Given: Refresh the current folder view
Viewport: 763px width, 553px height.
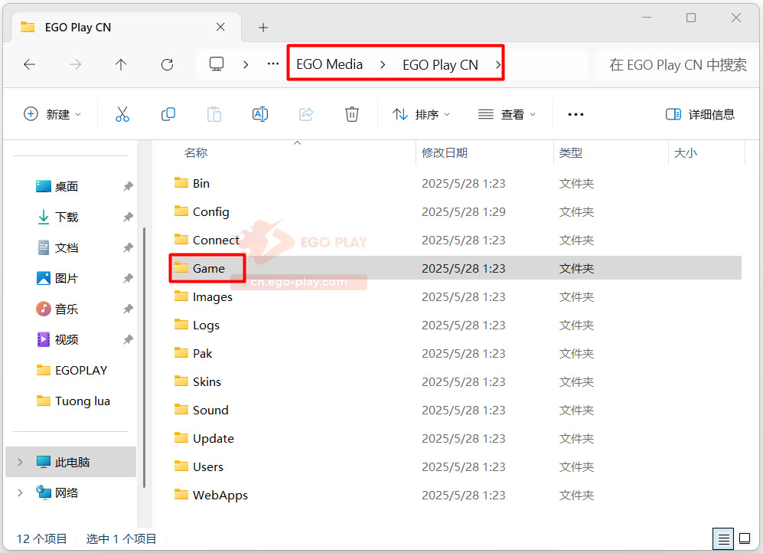Looking at the screenshot, I should (167, 64).
